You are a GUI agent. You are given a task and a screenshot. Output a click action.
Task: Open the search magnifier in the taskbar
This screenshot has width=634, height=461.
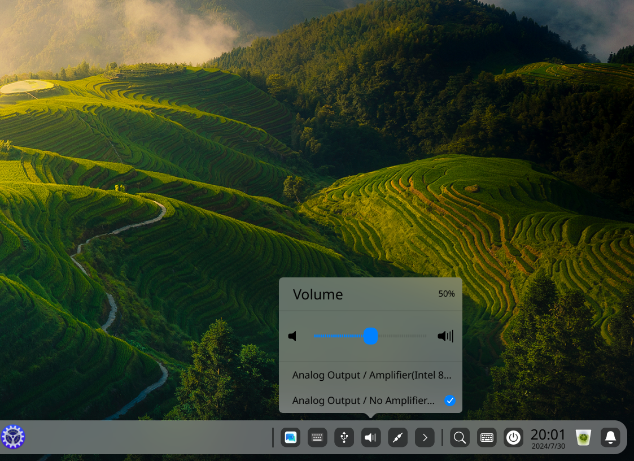click(460, 437)
